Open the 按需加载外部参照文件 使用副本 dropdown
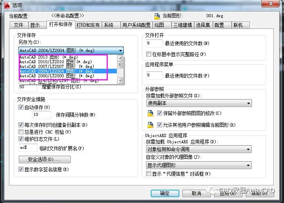284x203 pixels. coord(199,103)
